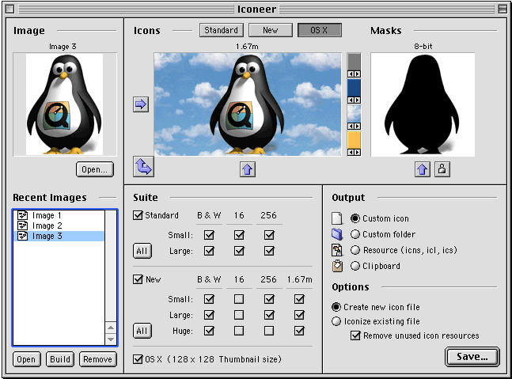
Task: Click the Open... button under Image
Action: [x=95, y=169]
